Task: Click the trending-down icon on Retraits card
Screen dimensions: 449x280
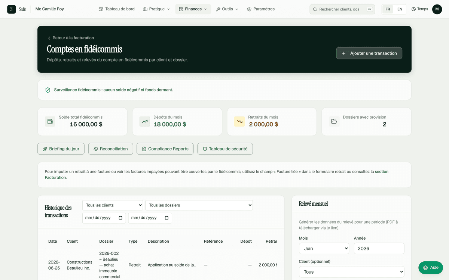Action: [239, 121]
